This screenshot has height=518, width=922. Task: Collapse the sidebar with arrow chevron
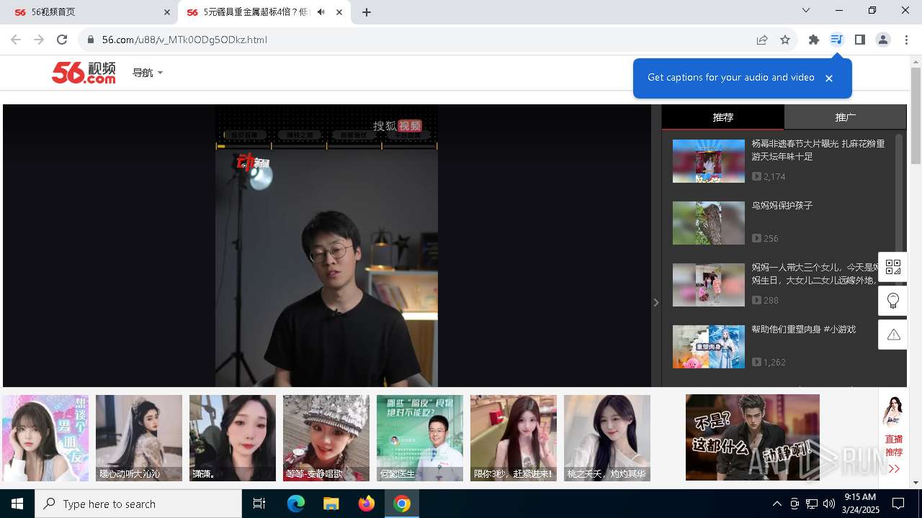656,302
